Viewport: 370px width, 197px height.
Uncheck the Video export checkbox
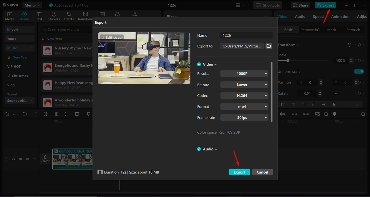(199, 64)
